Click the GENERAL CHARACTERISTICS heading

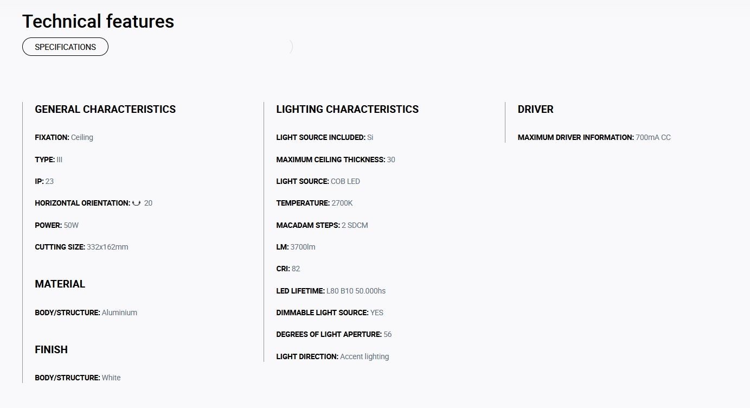click(x=105, y=109)
